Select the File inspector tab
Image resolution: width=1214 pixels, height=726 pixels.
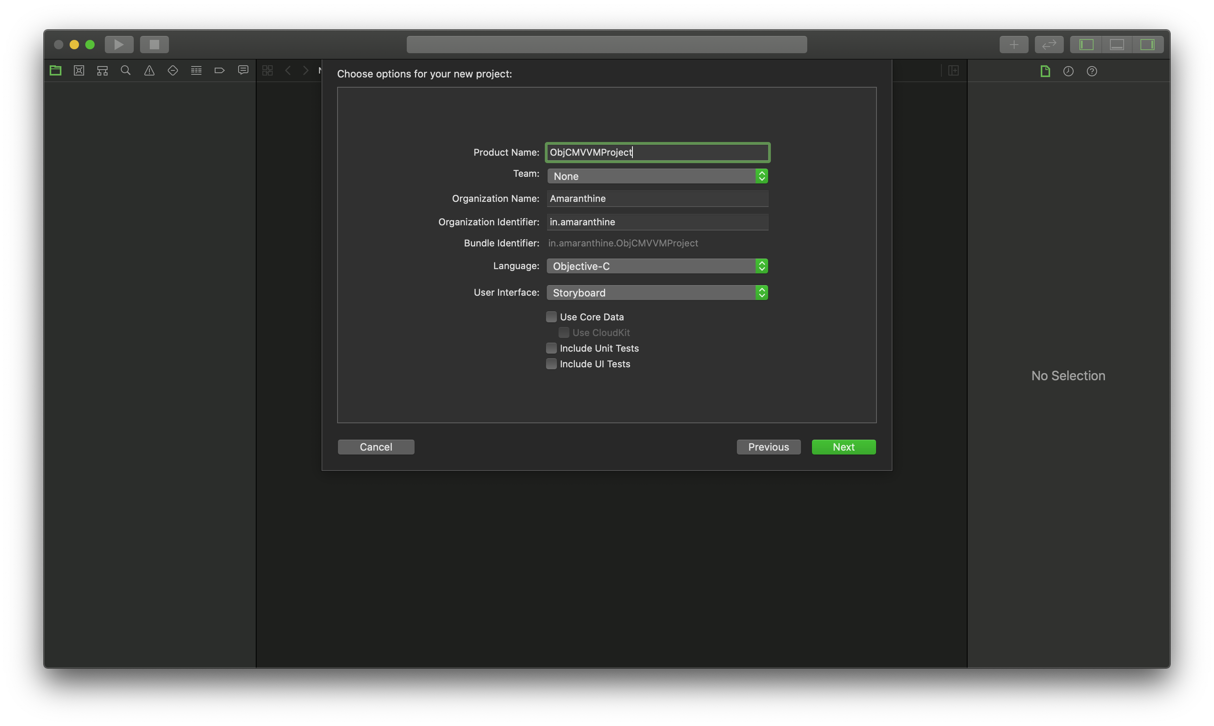pyautogui.click(x=1045, y=72)
